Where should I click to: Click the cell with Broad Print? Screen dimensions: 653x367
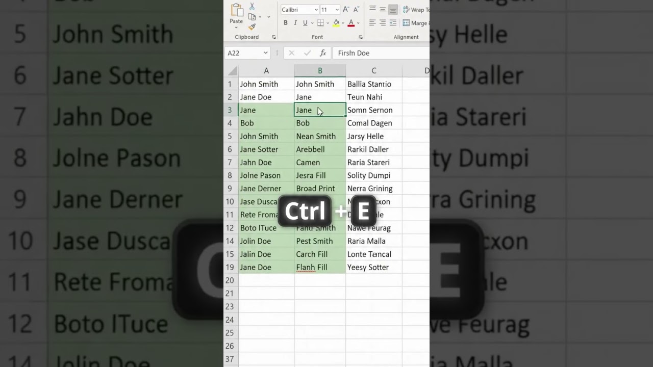320,189
